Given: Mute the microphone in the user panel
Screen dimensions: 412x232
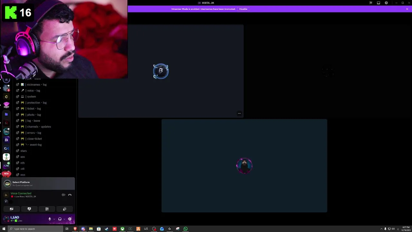Looking at the screenshot, I should tap(50, 219).
